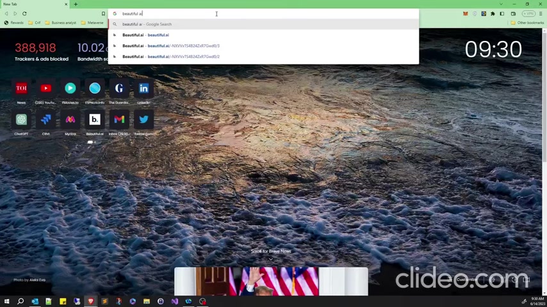This screenshot has width=547, height=307.
Task: Go forward using the forward arrow
Action: [x=15, y=13]
